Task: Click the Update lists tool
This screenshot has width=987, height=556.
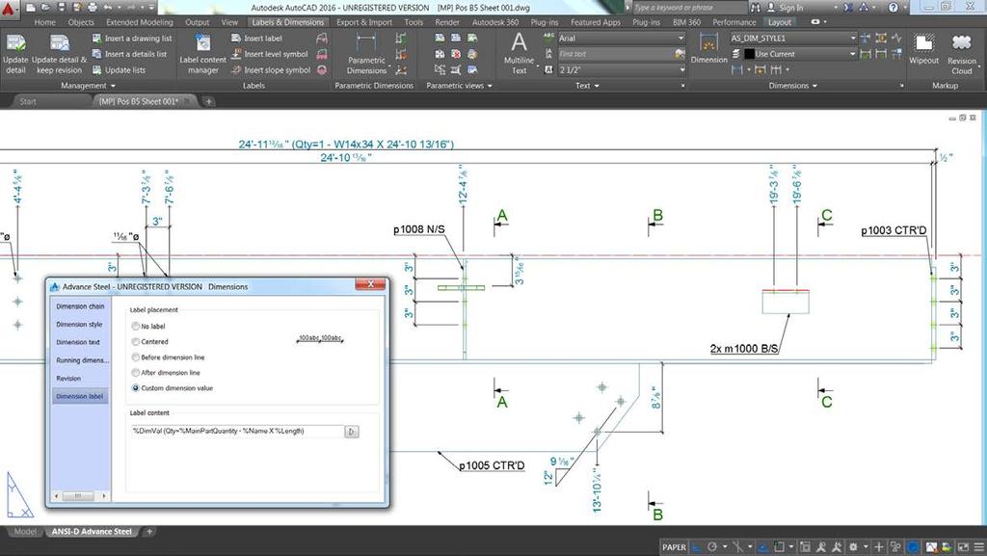Action: pos(119,69)
